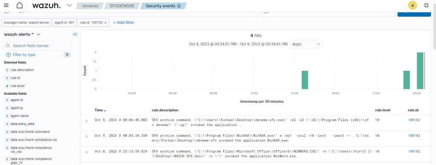
Task: Select the data.extra_data field
Action: pyautogui.click(x=23, y=124)
